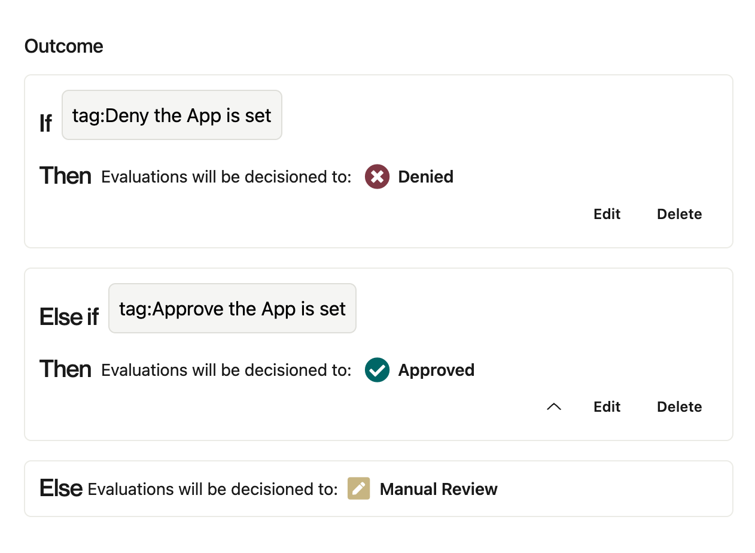Click the Manual Review pencil icon
Image resolution: width=755 pixels, height=553 pixels.
(x=359, y=488)
